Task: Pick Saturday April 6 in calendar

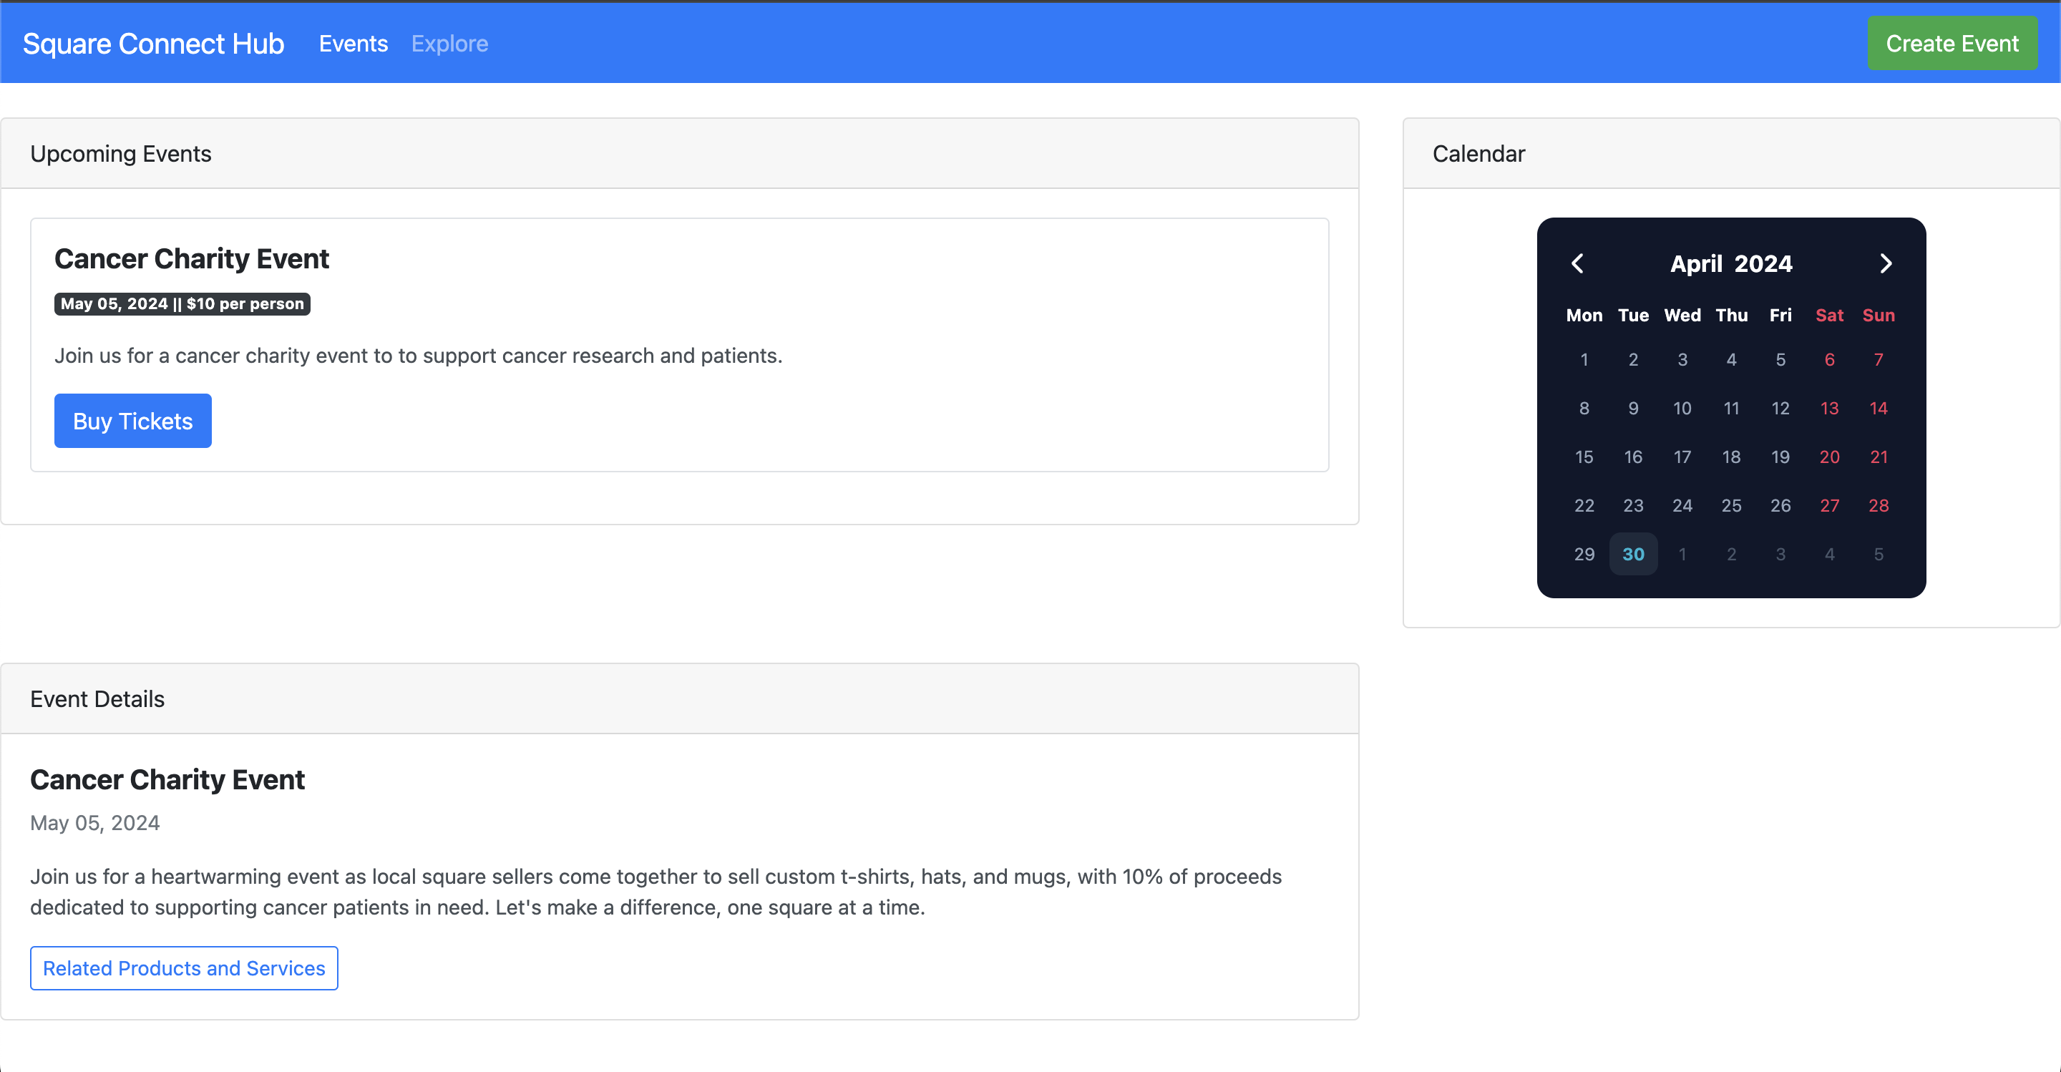Action: (1829, 359)
